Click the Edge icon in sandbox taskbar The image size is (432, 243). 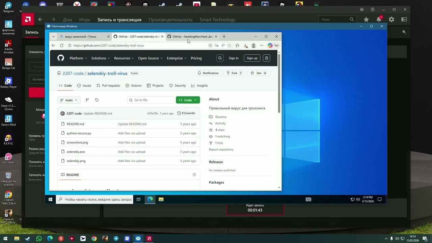[x=150, y=199]
